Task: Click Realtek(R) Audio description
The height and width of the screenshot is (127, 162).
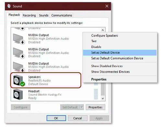Action: click(40, 81)
